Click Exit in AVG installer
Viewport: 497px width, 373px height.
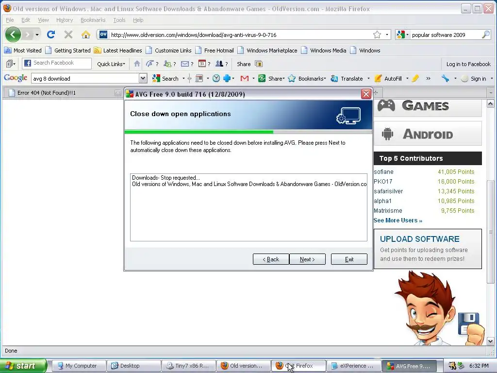pos(349,259)
